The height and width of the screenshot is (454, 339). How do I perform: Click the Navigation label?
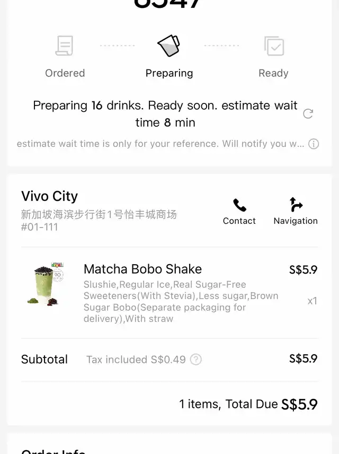pyautogui.click(x=296, y=221)
